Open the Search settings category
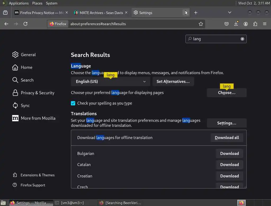 (23, 80)
